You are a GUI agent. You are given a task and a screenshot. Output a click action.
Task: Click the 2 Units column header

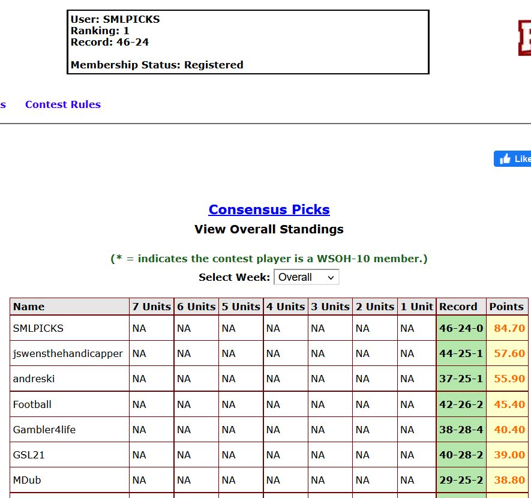(x=375, y=307)
